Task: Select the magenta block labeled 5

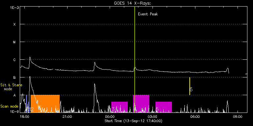Action: (164, 107)
